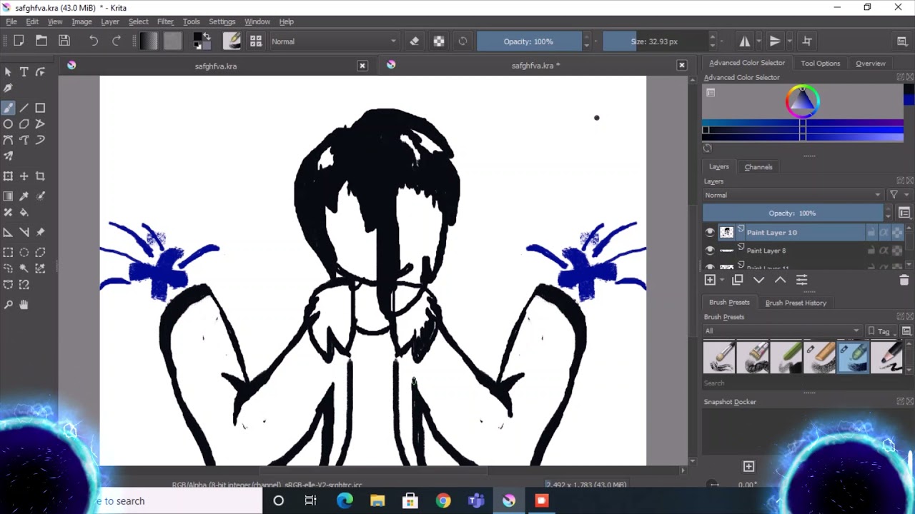Select the Rectangular Selection tool
The height and width of the screenshot is (514, 915).
(8, 252)
